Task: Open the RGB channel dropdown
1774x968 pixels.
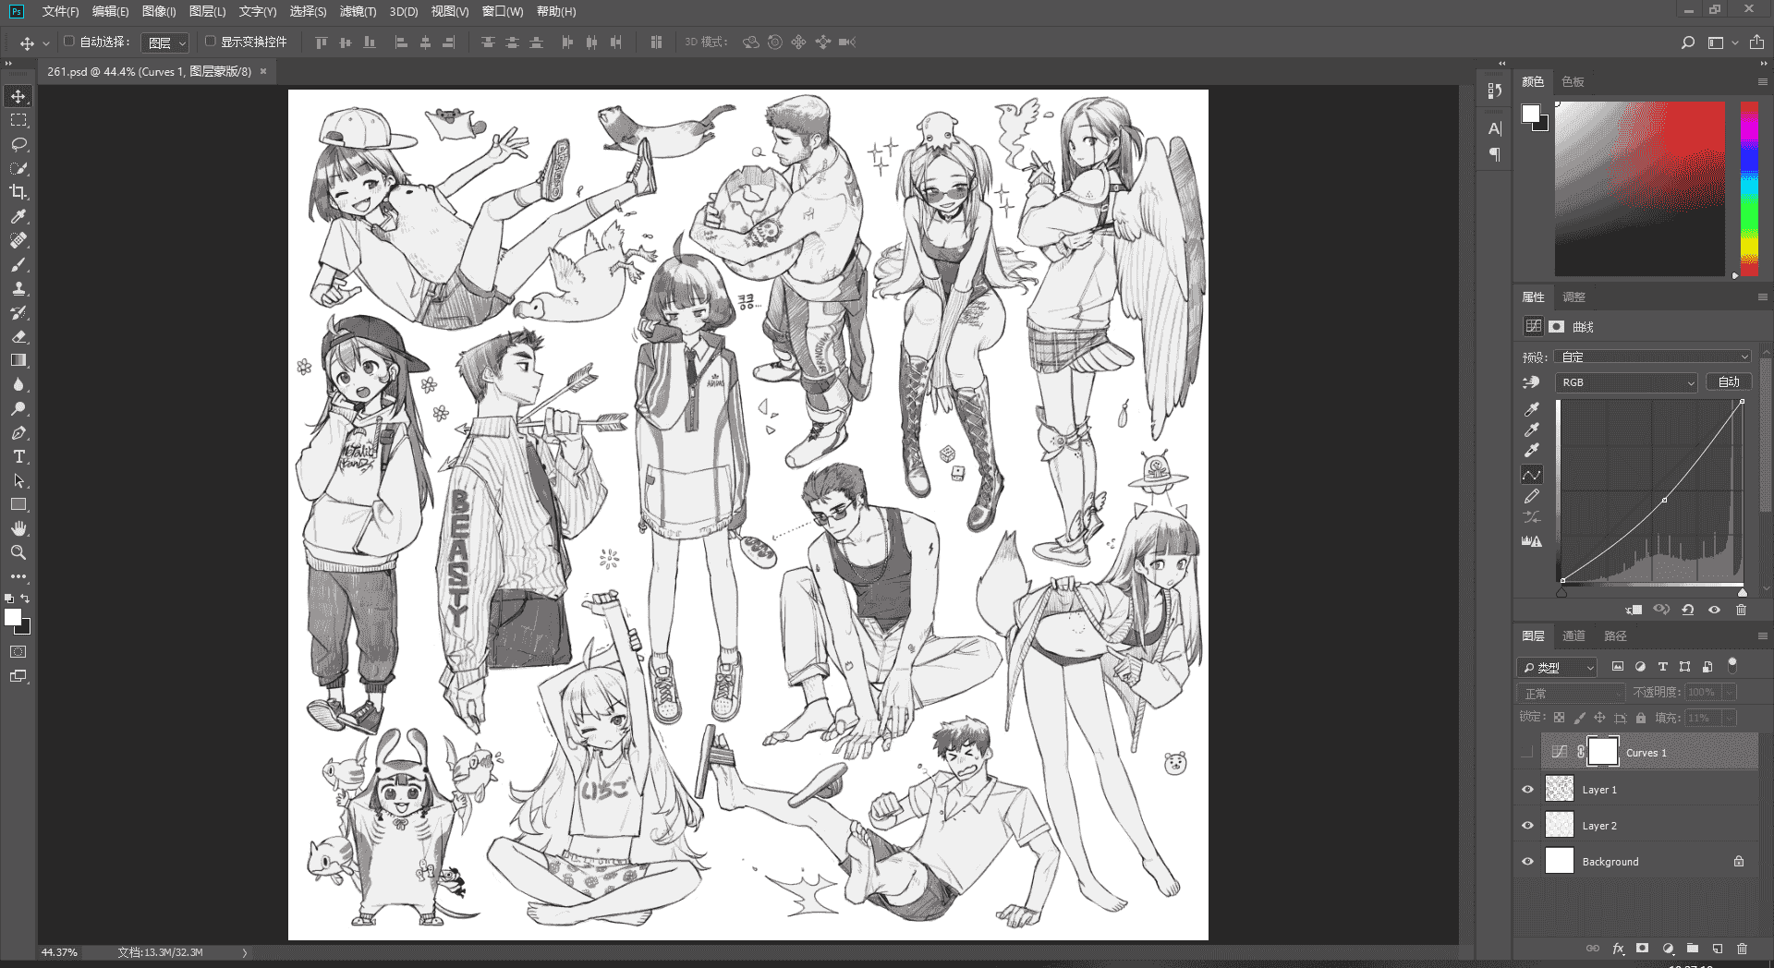Action: 1627,382
